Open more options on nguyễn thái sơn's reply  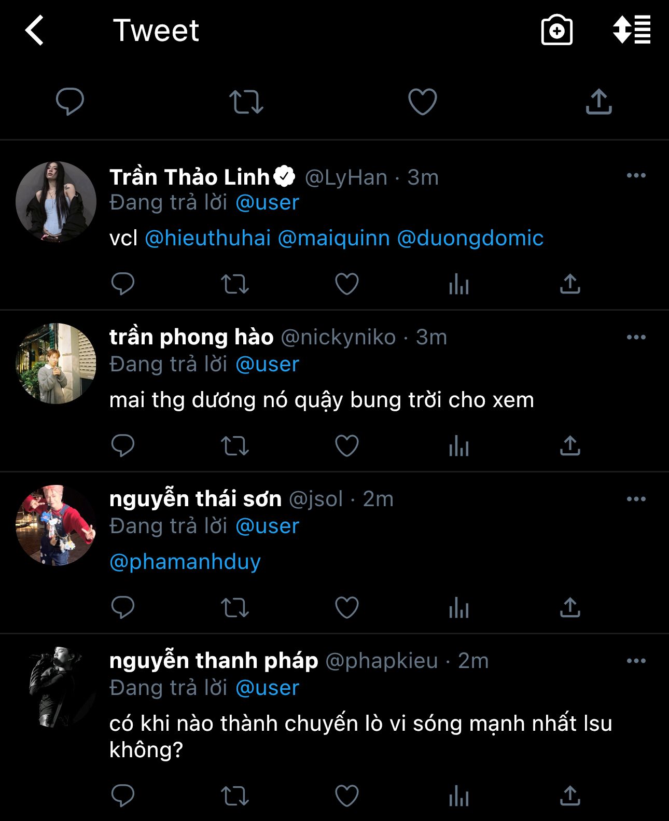pos(636,499)
